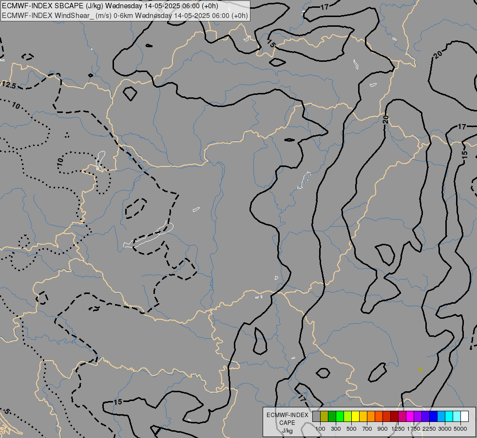477x438 pixels.
Task: Click the amber swatch left of the 700 tick
Action: [363, 417]
